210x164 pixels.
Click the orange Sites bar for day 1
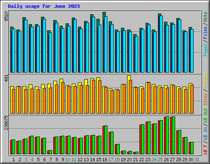click(x=14, y=101)
